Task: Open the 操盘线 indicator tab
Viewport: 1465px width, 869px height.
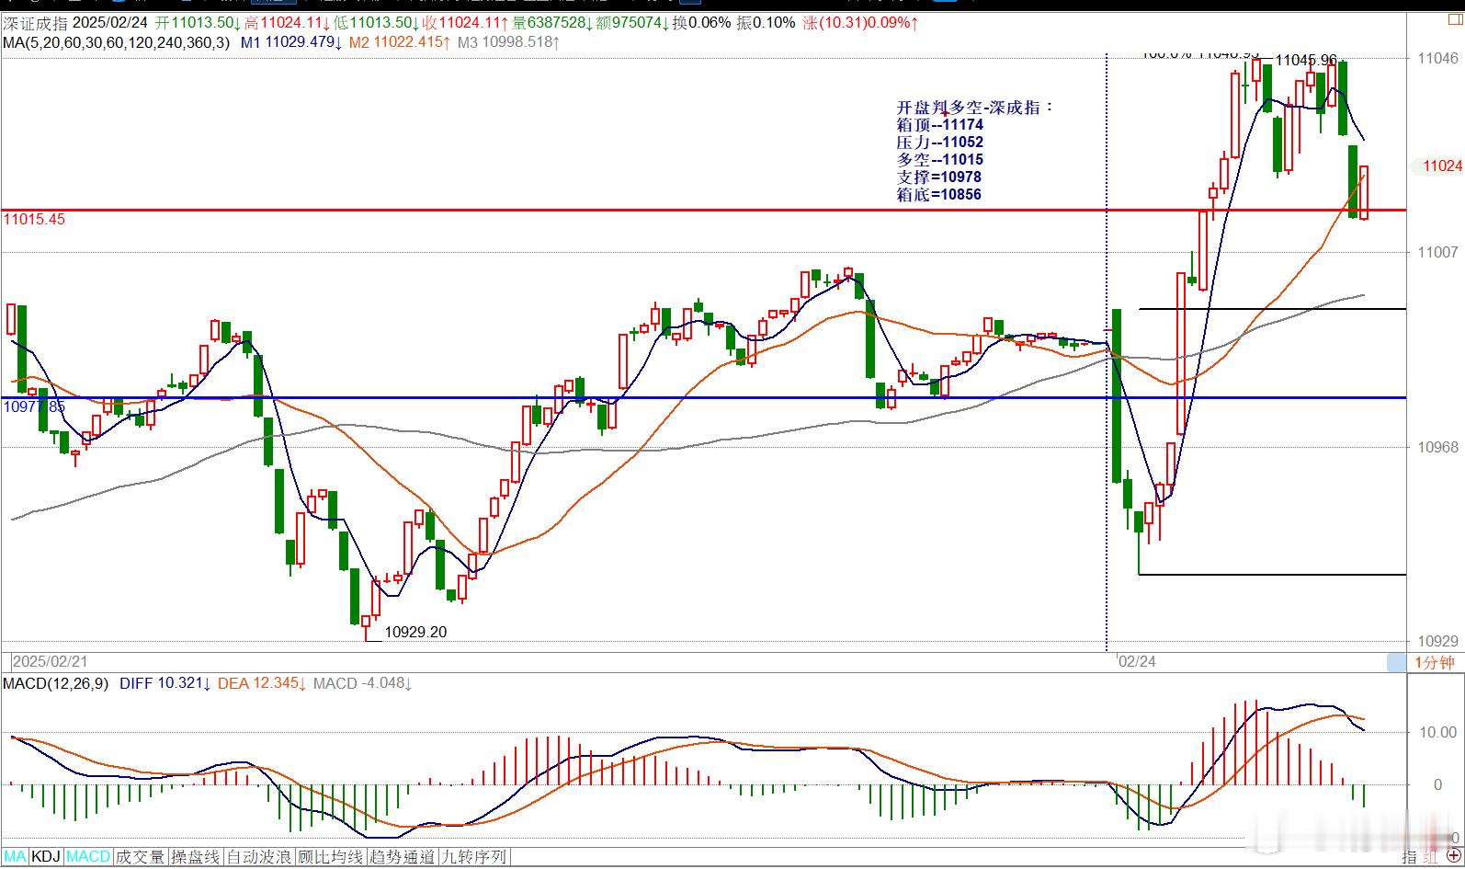Action: (196, 856)
